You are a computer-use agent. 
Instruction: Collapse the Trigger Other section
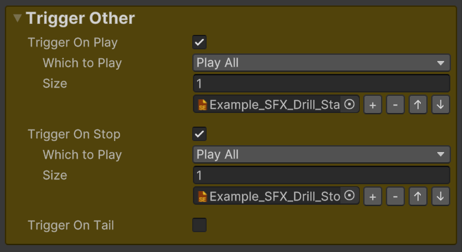(18, 18)
